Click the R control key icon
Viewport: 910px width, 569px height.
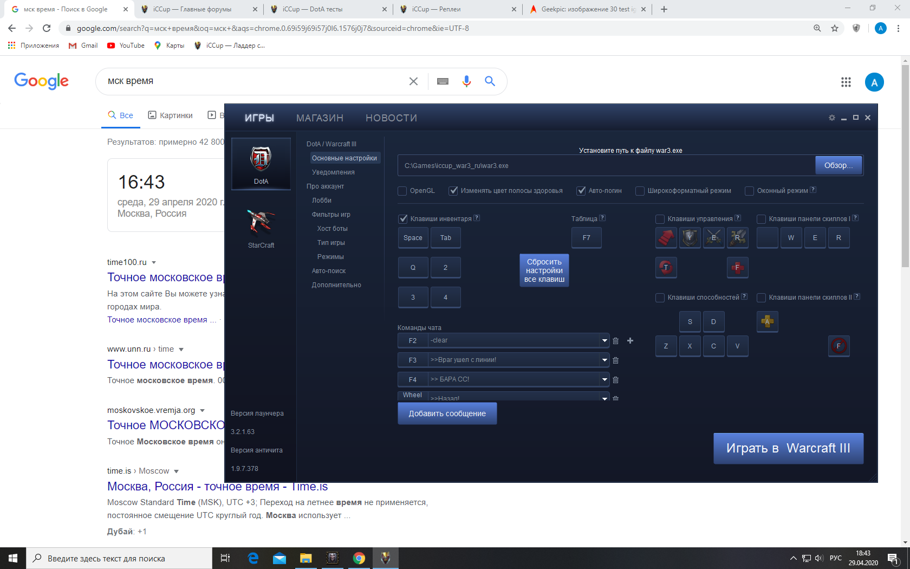click(x=738, y=237)
